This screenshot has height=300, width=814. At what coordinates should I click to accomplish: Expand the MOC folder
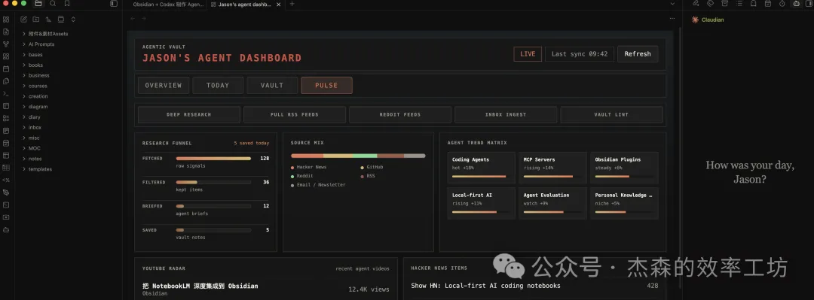(34, 148)
